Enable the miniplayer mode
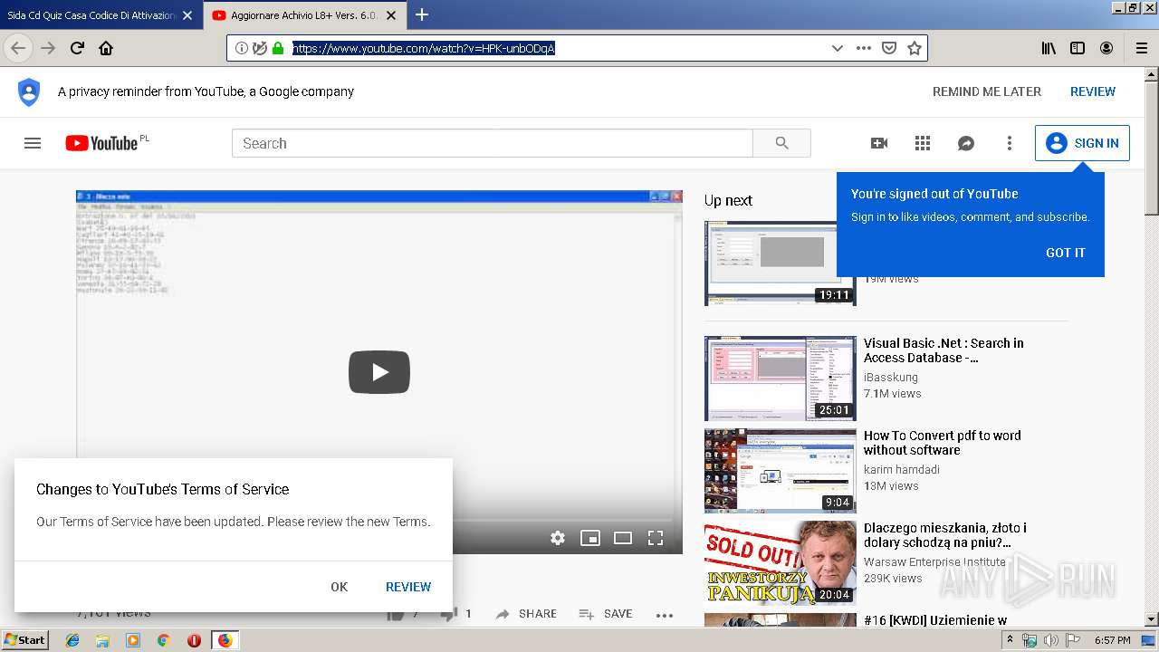1159x652 pixels. pos(590,538)
